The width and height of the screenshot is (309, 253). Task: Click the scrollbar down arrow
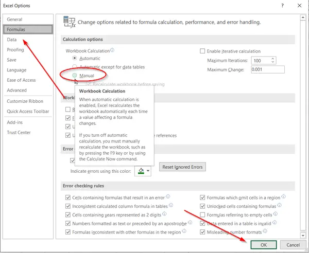click(303, 235)
